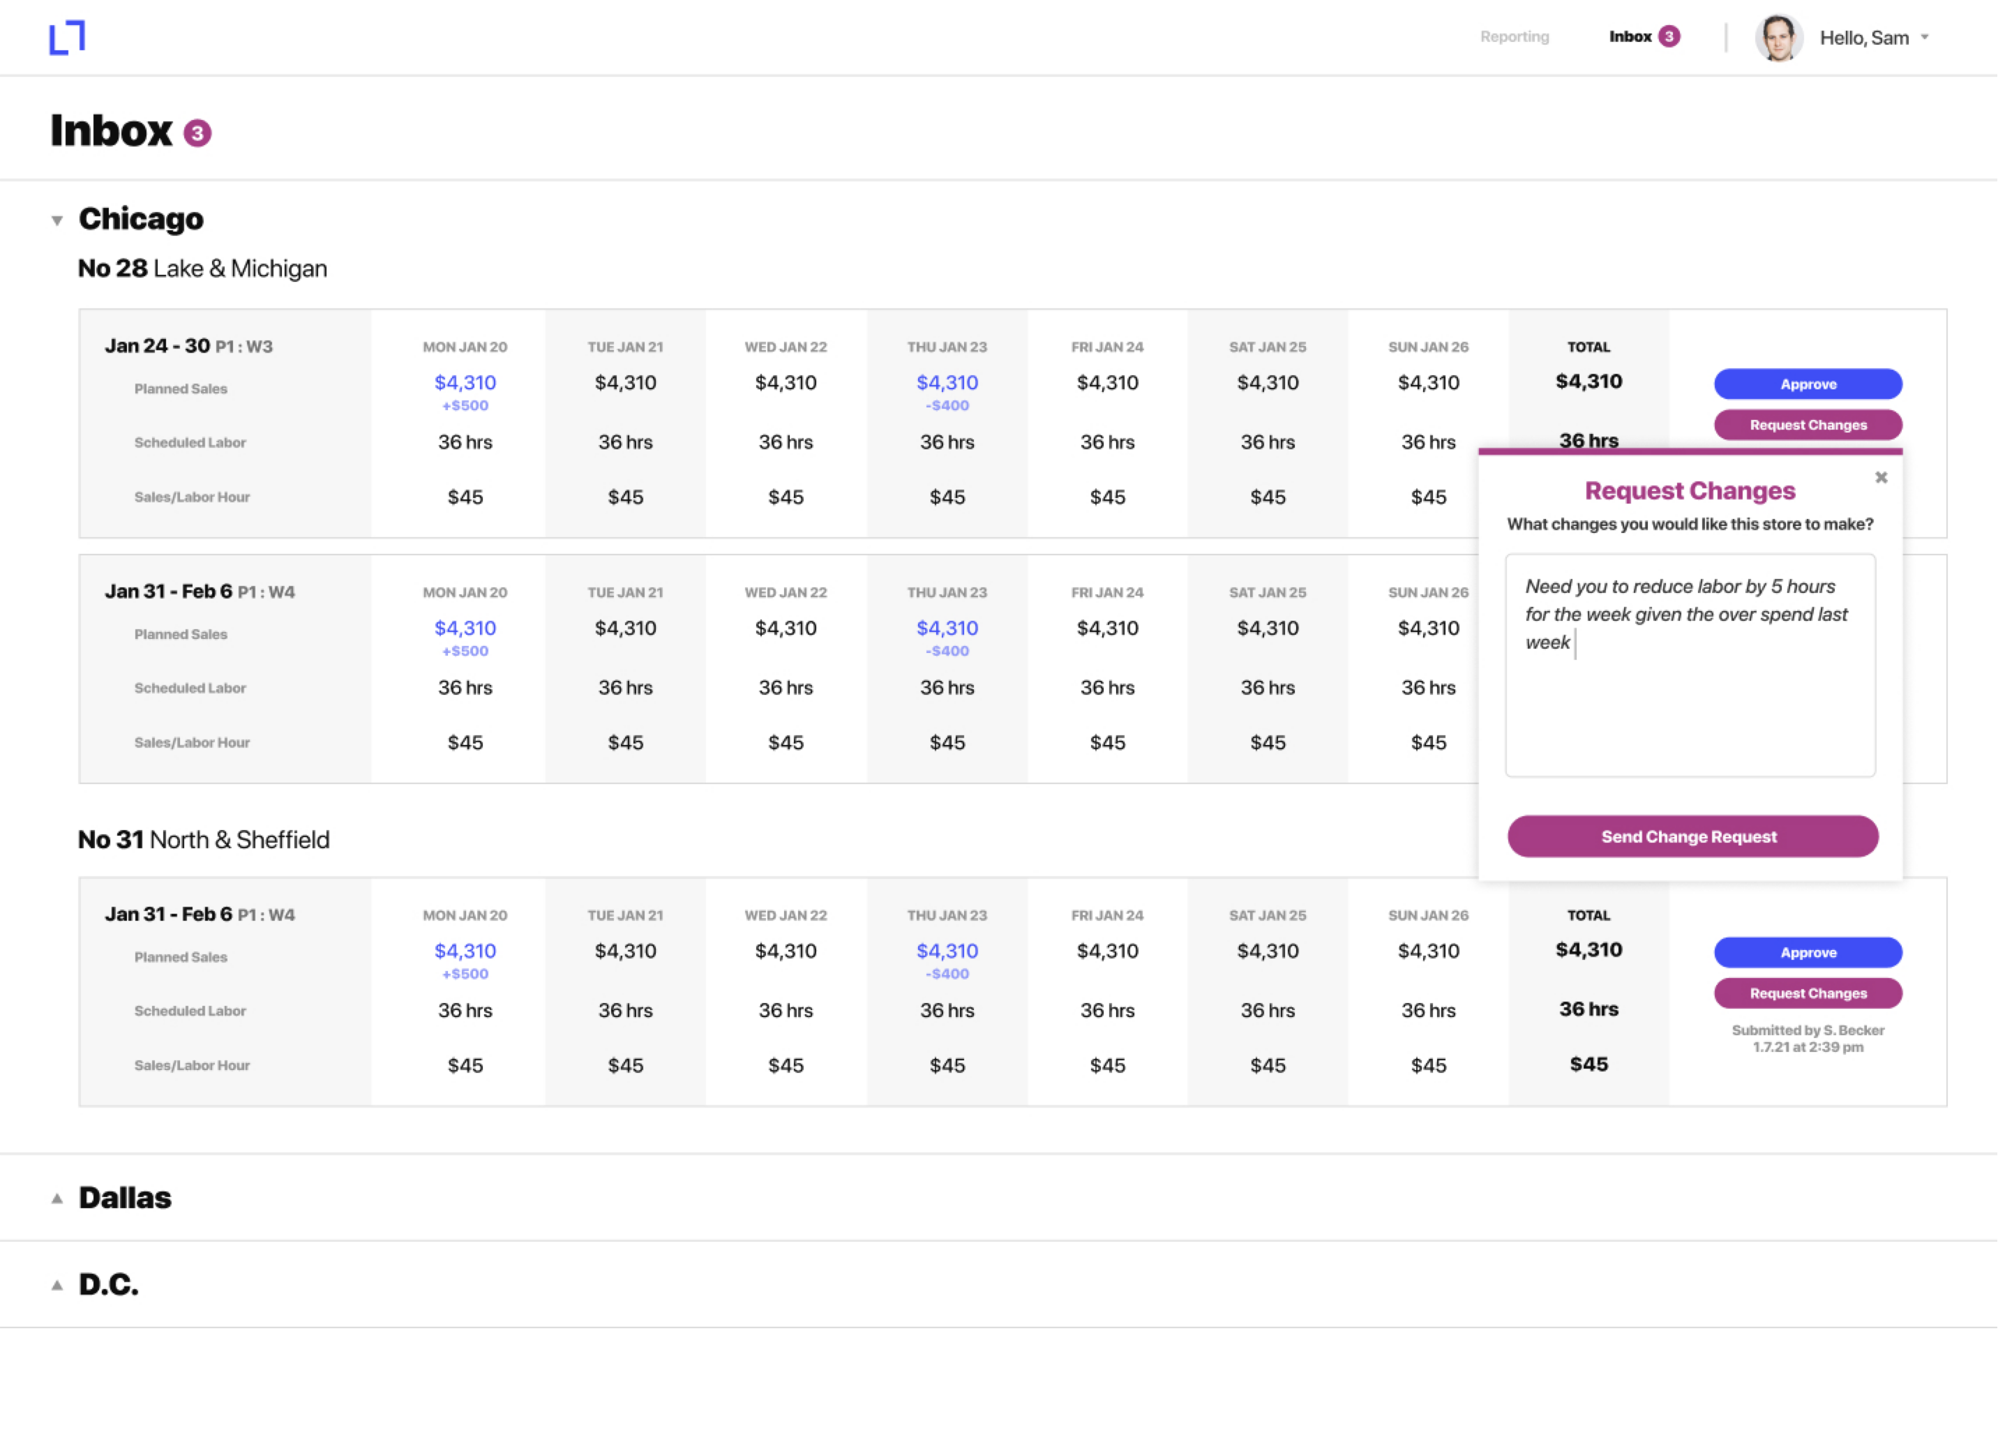Open the Inbox notification badge showing 3
1998x1430 pixels.
point(1669,36)
